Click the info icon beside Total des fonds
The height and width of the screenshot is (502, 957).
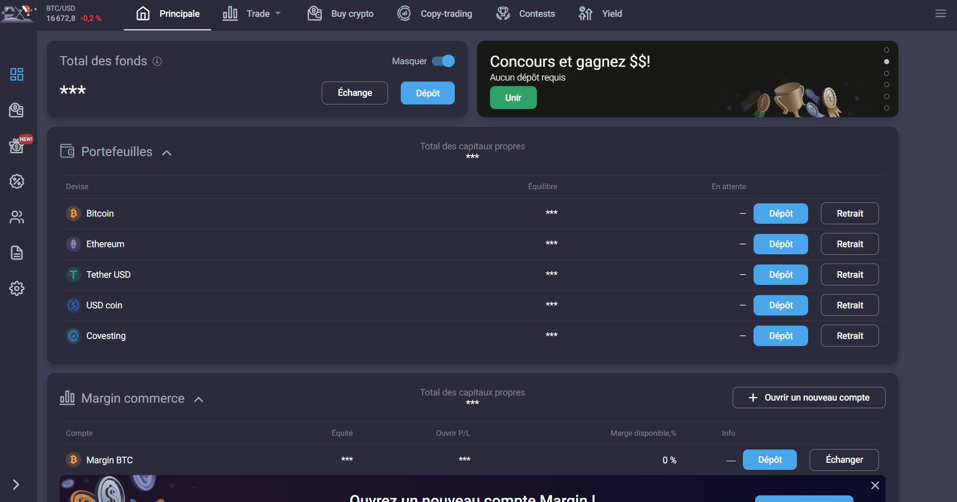coord(157,61)
